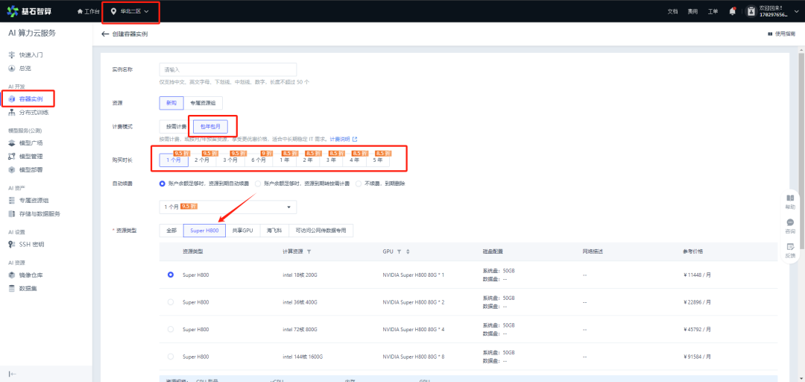Viewport: 805px width, 382px height.
Task: Open the 咨询 chat icon
Action: [790, 222]
